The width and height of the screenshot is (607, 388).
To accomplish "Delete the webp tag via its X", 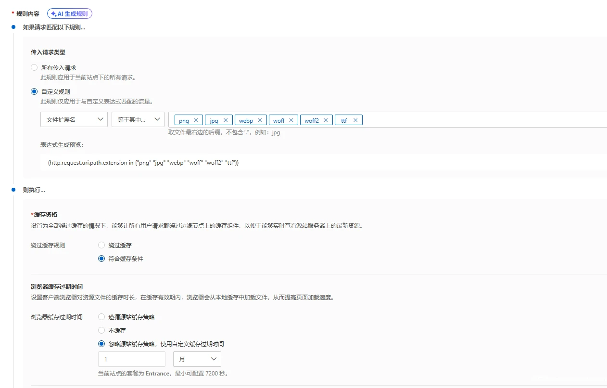I will (260, 120).
